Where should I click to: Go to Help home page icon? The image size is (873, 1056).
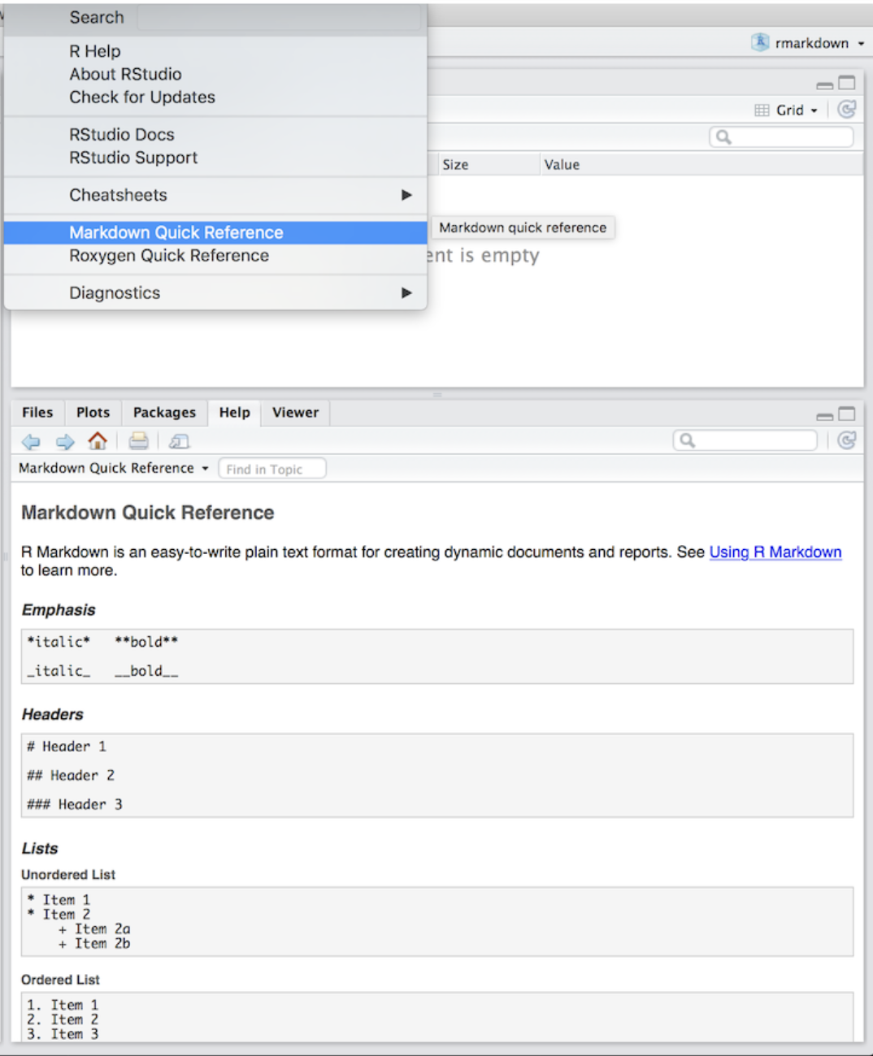tap(98, 441)
